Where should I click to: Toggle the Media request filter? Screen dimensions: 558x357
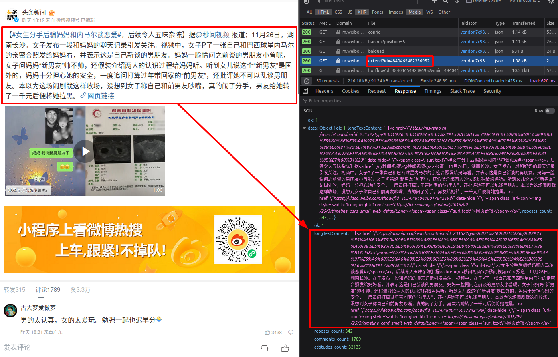click(414, 12)
